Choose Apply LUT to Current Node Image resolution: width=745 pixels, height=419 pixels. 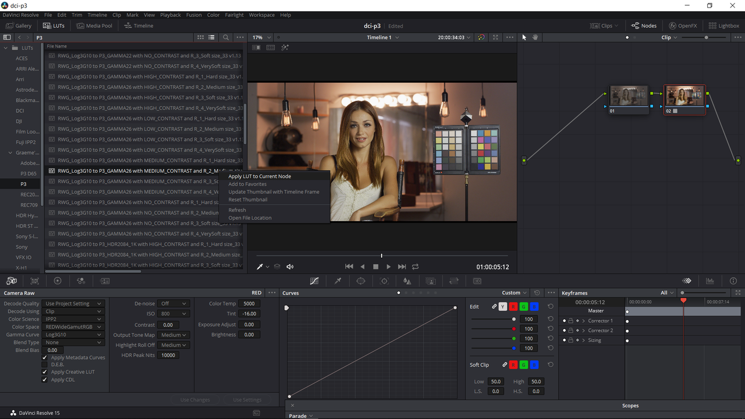pyautogui.click(x=260, y=176)
